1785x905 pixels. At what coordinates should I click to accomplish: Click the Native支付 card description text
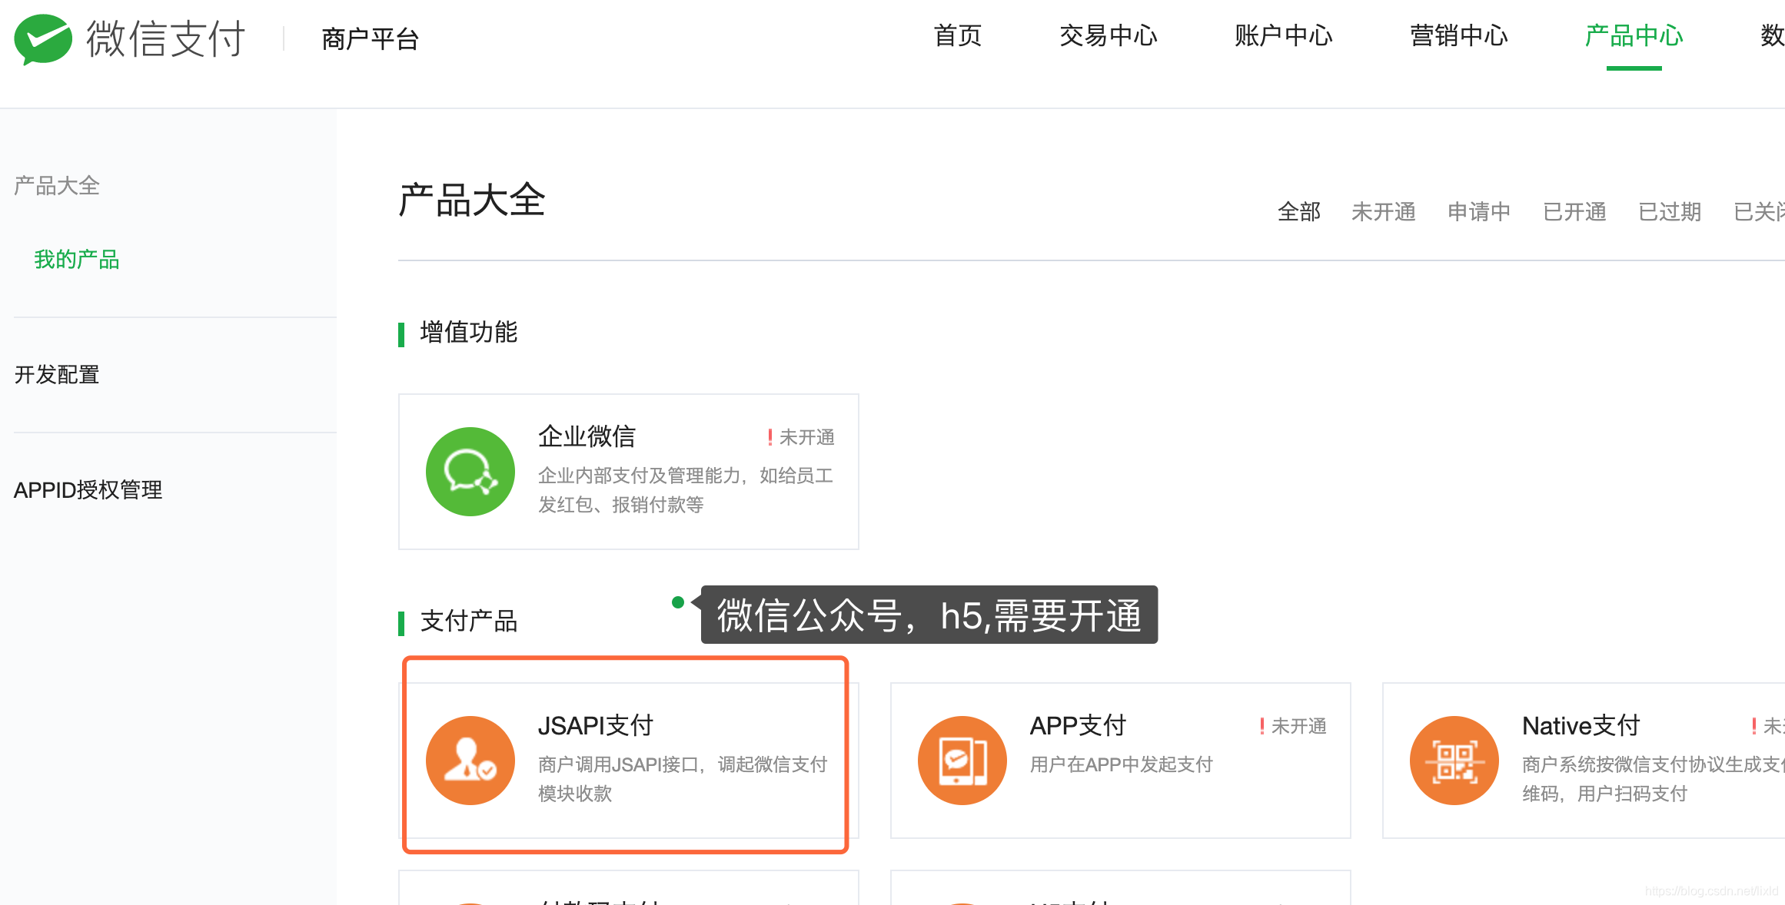tap(1653, 779)
